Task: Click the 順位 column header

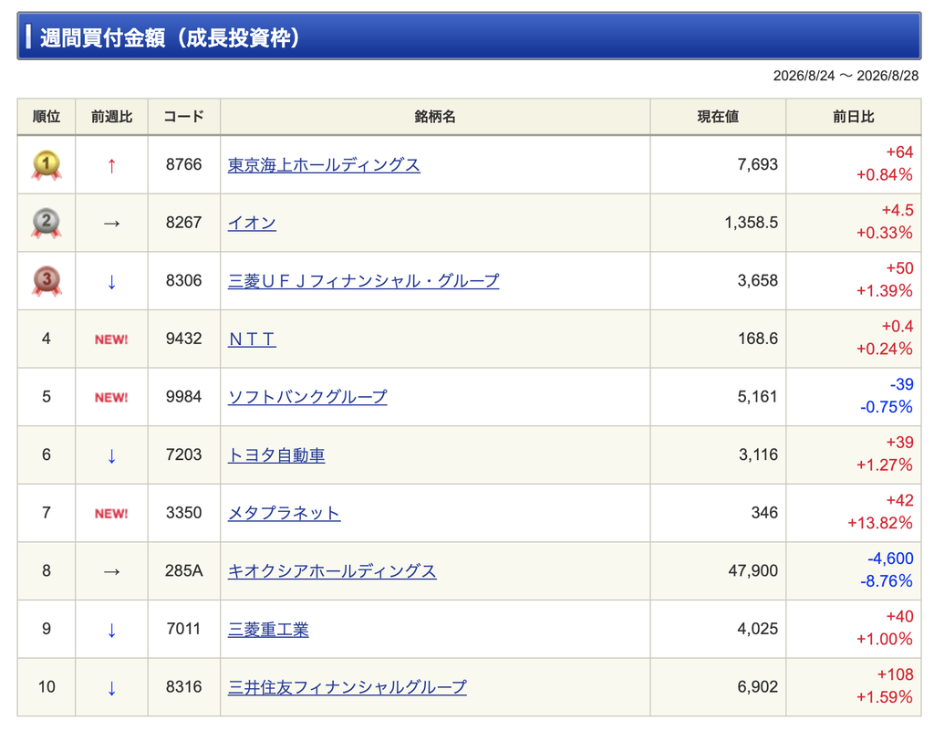Action: pos(47,117)
